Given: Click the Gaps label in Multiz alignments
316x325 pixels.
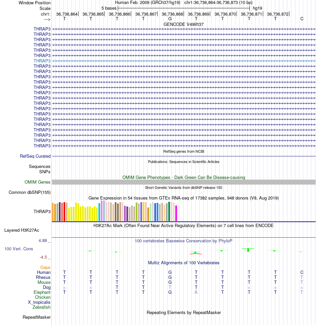Looking at the screenshot, I should pyautogui.click(x=45, y=267).
